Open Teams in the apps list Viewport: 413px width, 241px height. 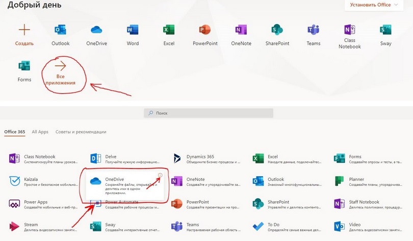point(206,227)
